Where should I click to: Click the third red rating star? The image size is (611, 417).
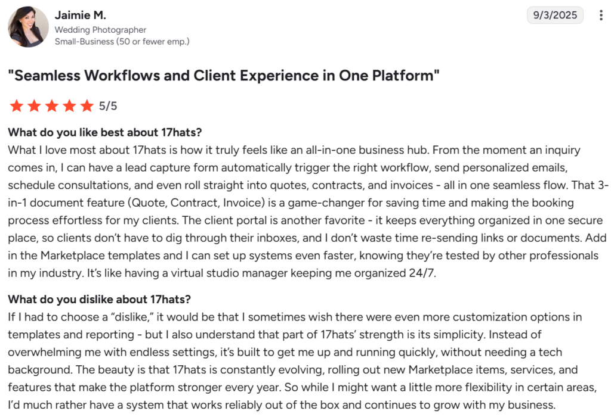[52, 106]
